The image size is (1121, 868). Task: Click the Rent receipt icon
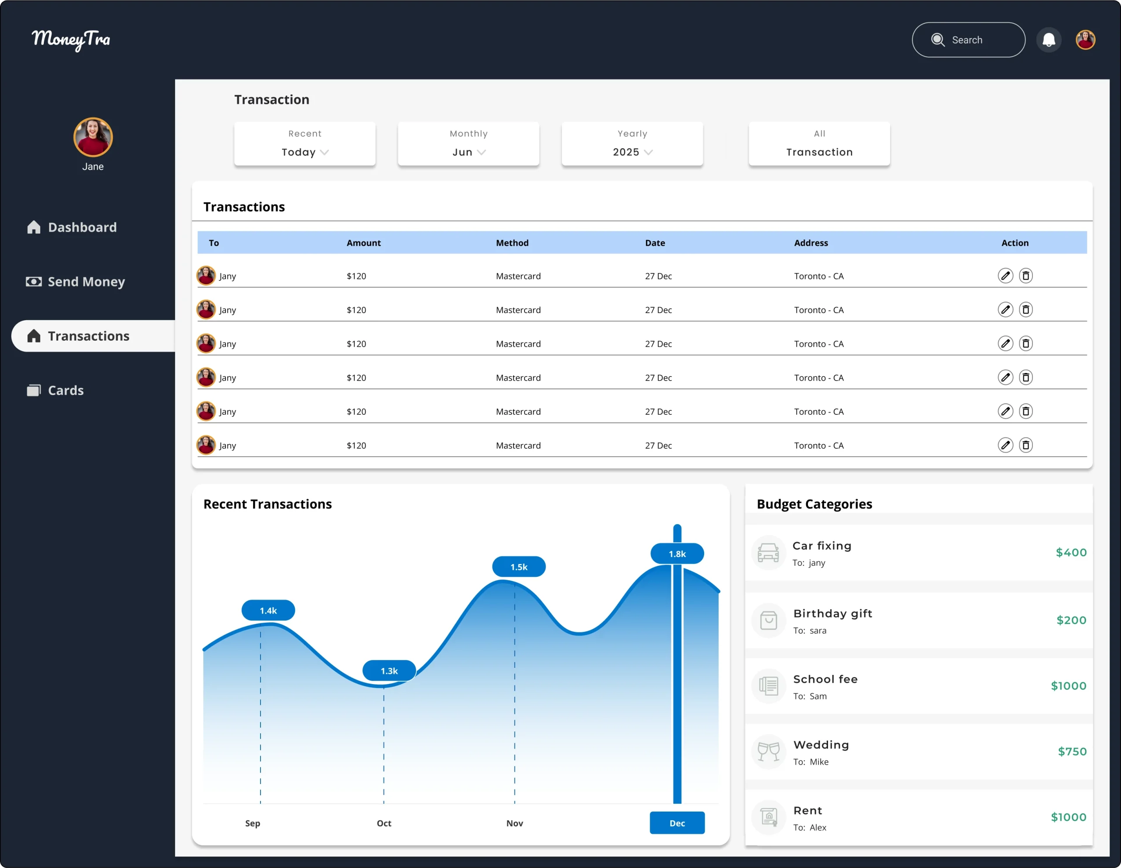[x=768, y=817]
